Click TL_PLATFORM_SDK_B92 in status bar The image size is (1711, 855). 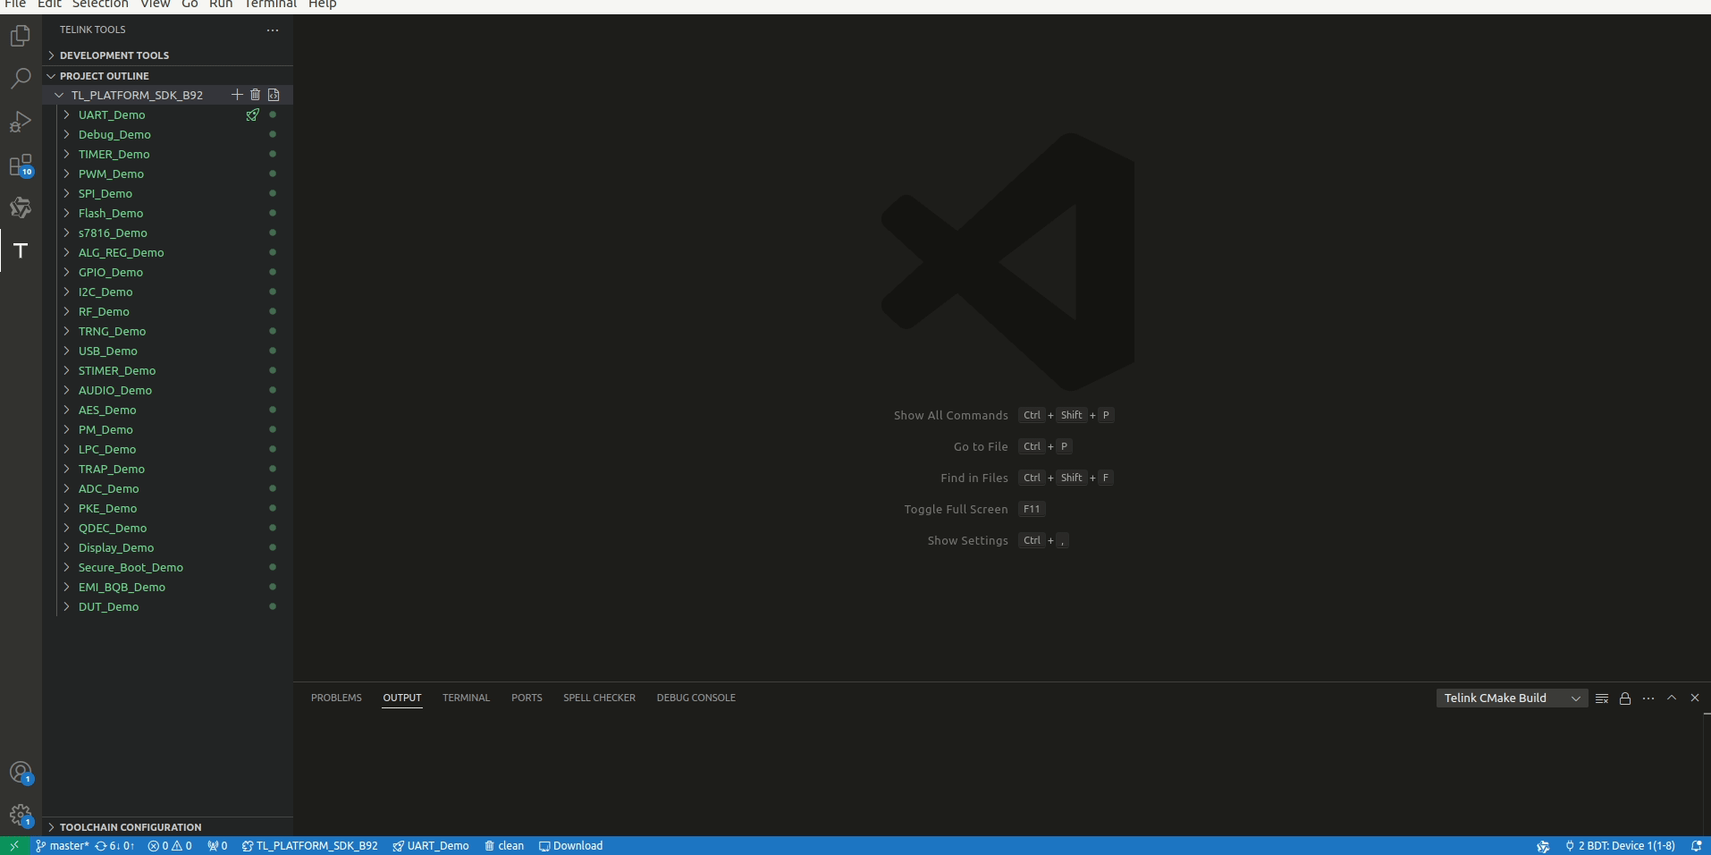click(309, 846)
